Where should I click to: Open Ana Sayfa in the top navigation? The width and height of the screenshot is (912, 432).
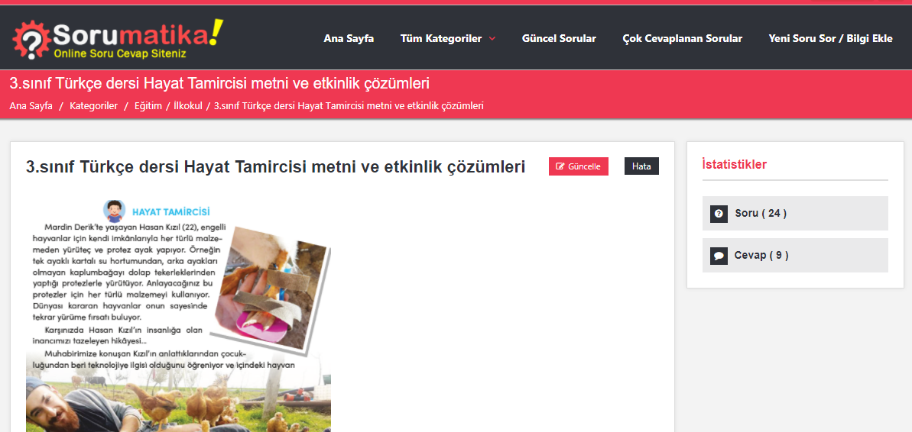pyautogui.click(x=349, y=38)
